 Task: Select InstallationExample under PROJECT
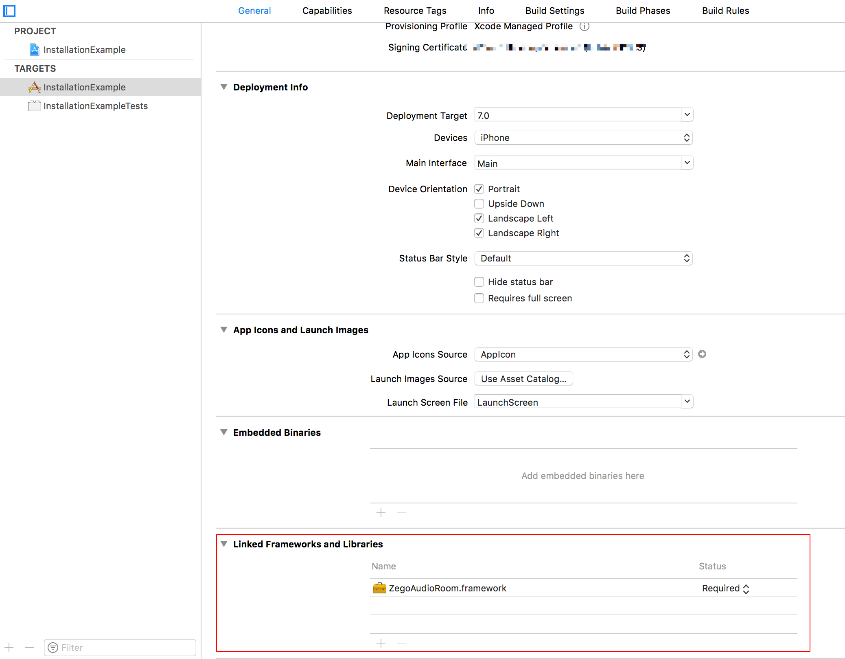(x=84, y=50)
